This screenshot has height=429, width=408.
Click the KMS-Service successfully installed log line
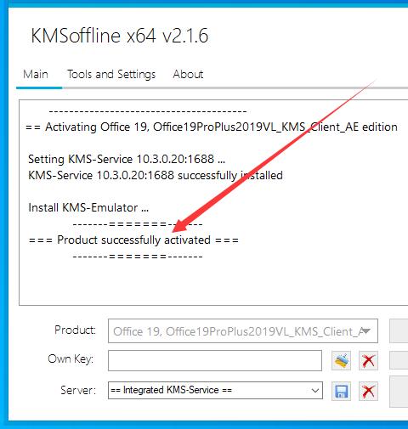156,176
